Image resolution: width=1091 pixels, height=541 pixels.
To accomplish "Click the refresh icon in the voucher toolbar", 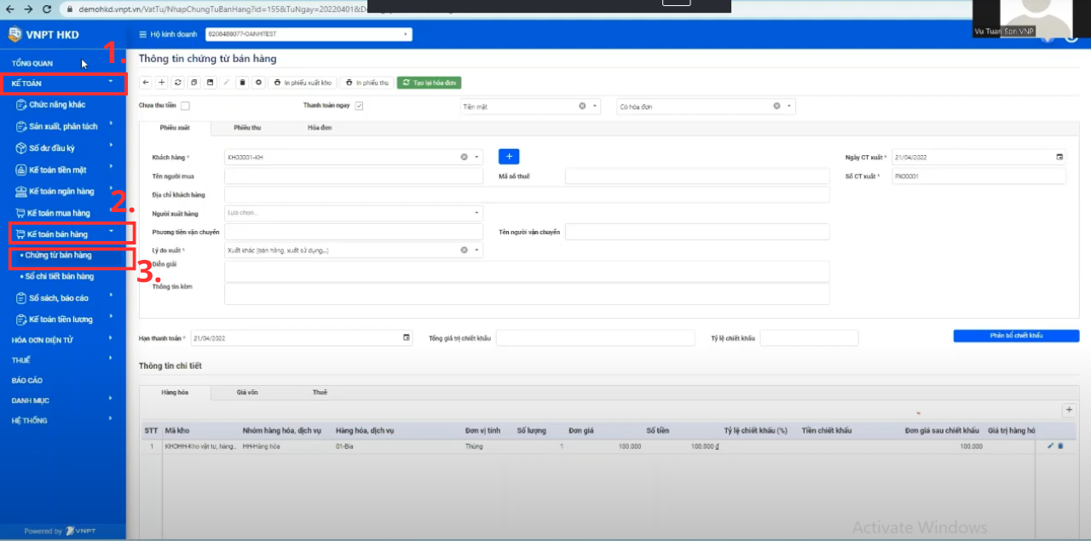I will [x=177, y=83].
